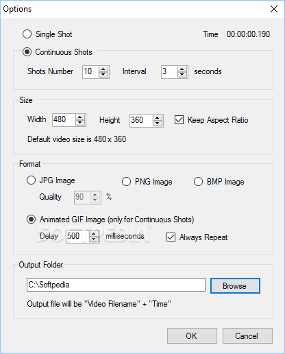The image size is (285, 354).
Task: Increase GIF Delay milliseconds value
Action: 94,234
